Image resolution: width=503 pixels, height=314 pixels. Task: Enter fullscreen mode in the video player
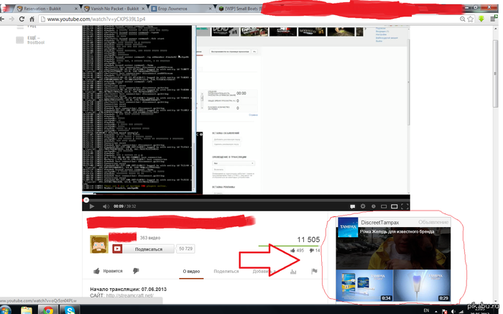404,206
